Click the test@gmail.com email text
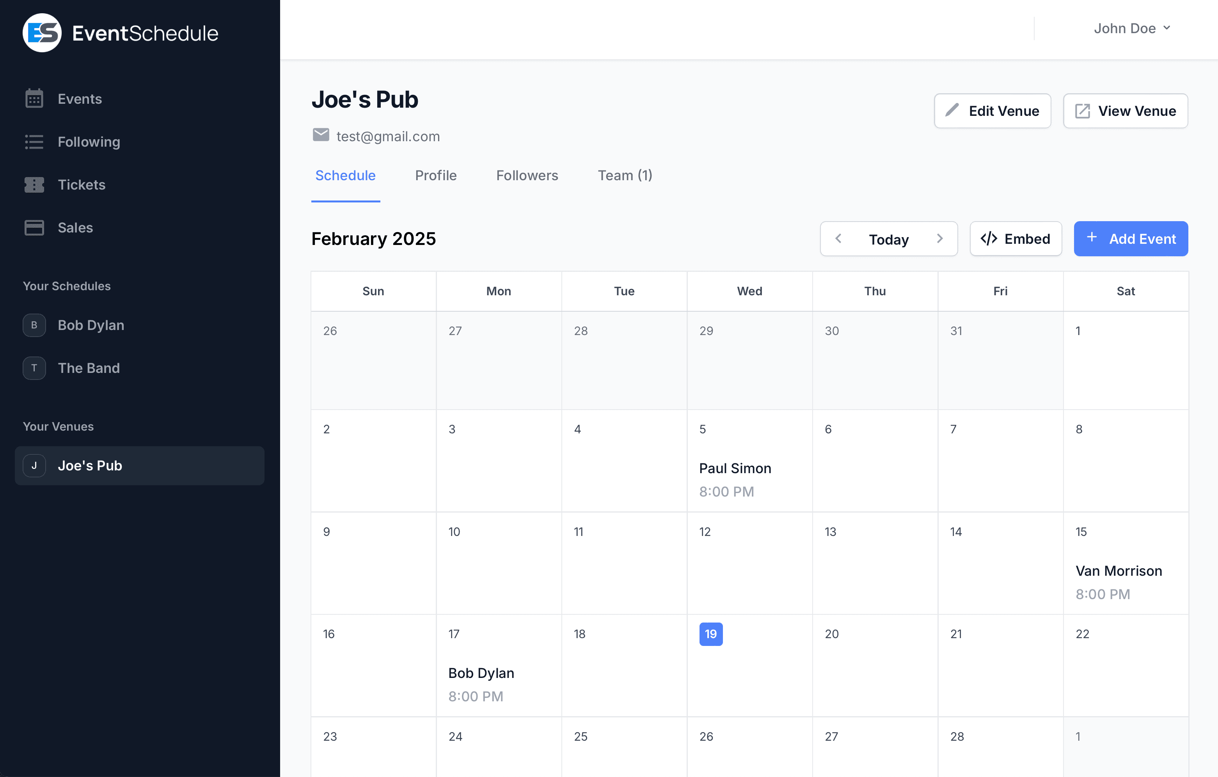 click(x=388, y=136)
